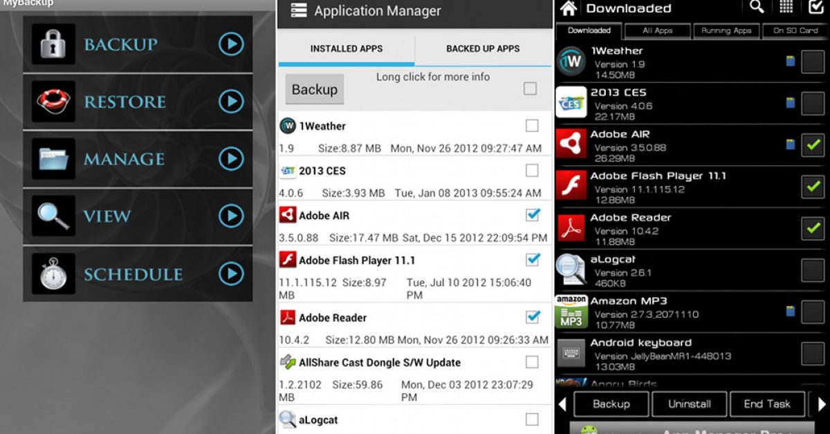Uncheck Adobe AIR in the Application Manager list
Image resolution: width=830 pixels, height=434 pixels.
coord(532,215)
